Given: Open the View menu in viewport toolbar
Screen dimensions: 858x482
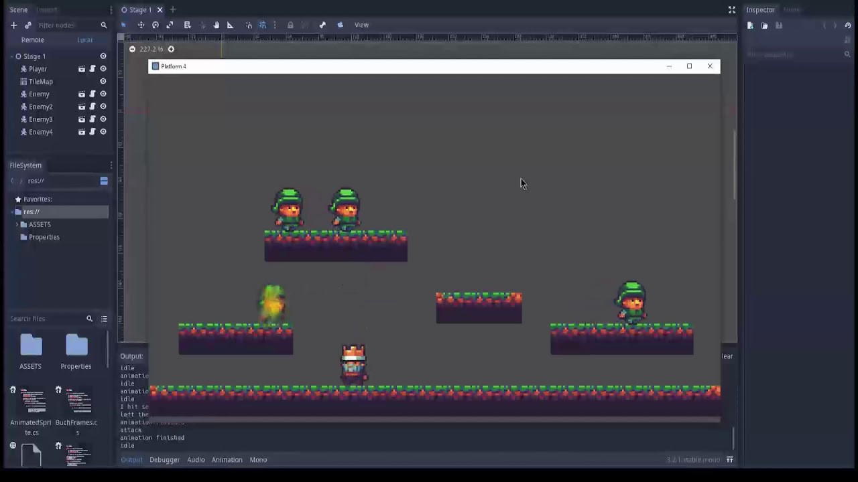Looking at the screenshot, I should pyautogui.click(x=361, y=25).
